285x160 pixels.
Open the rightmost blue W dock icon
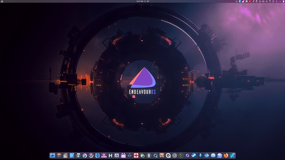[232, 155]
